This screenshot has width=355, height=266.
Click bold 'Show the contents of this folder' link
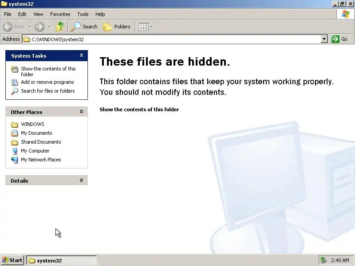pyautogui.click(x=139, y=110)
